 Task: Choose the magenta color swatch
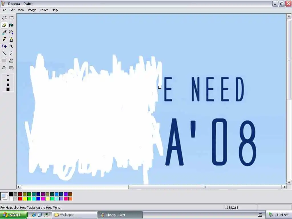pyautogui.click(x=43, y=199)
